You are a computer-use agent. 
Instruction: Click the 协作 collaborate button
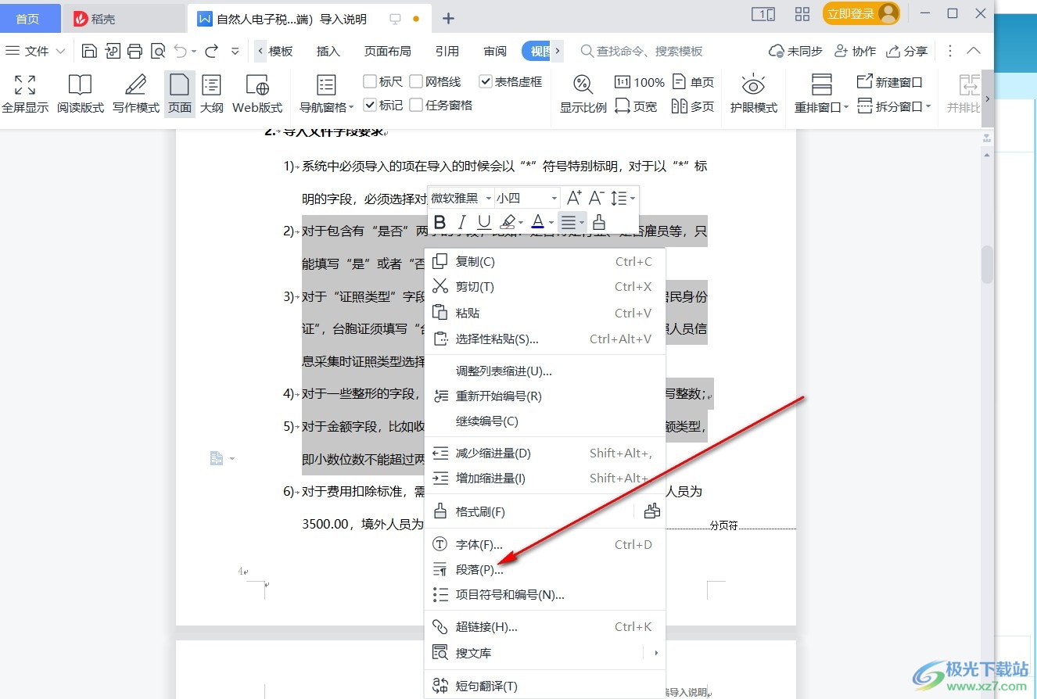tap(855, 51)
